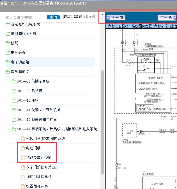Click folder icon for 501—12 仪表盘和中控台
Viewport: 177px width, 189px height.
click(14, 120)
